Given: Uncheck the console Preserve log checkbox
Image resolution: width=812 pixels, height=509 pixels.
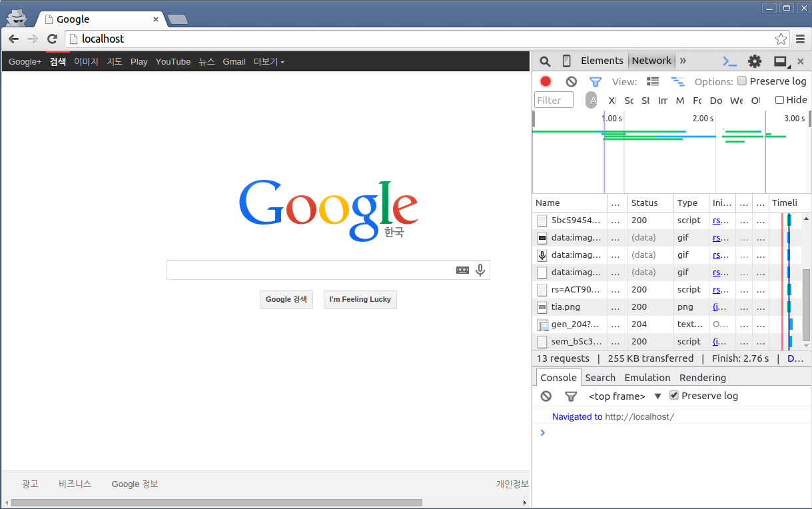Looking at the screenshot, I should point(674,396).
